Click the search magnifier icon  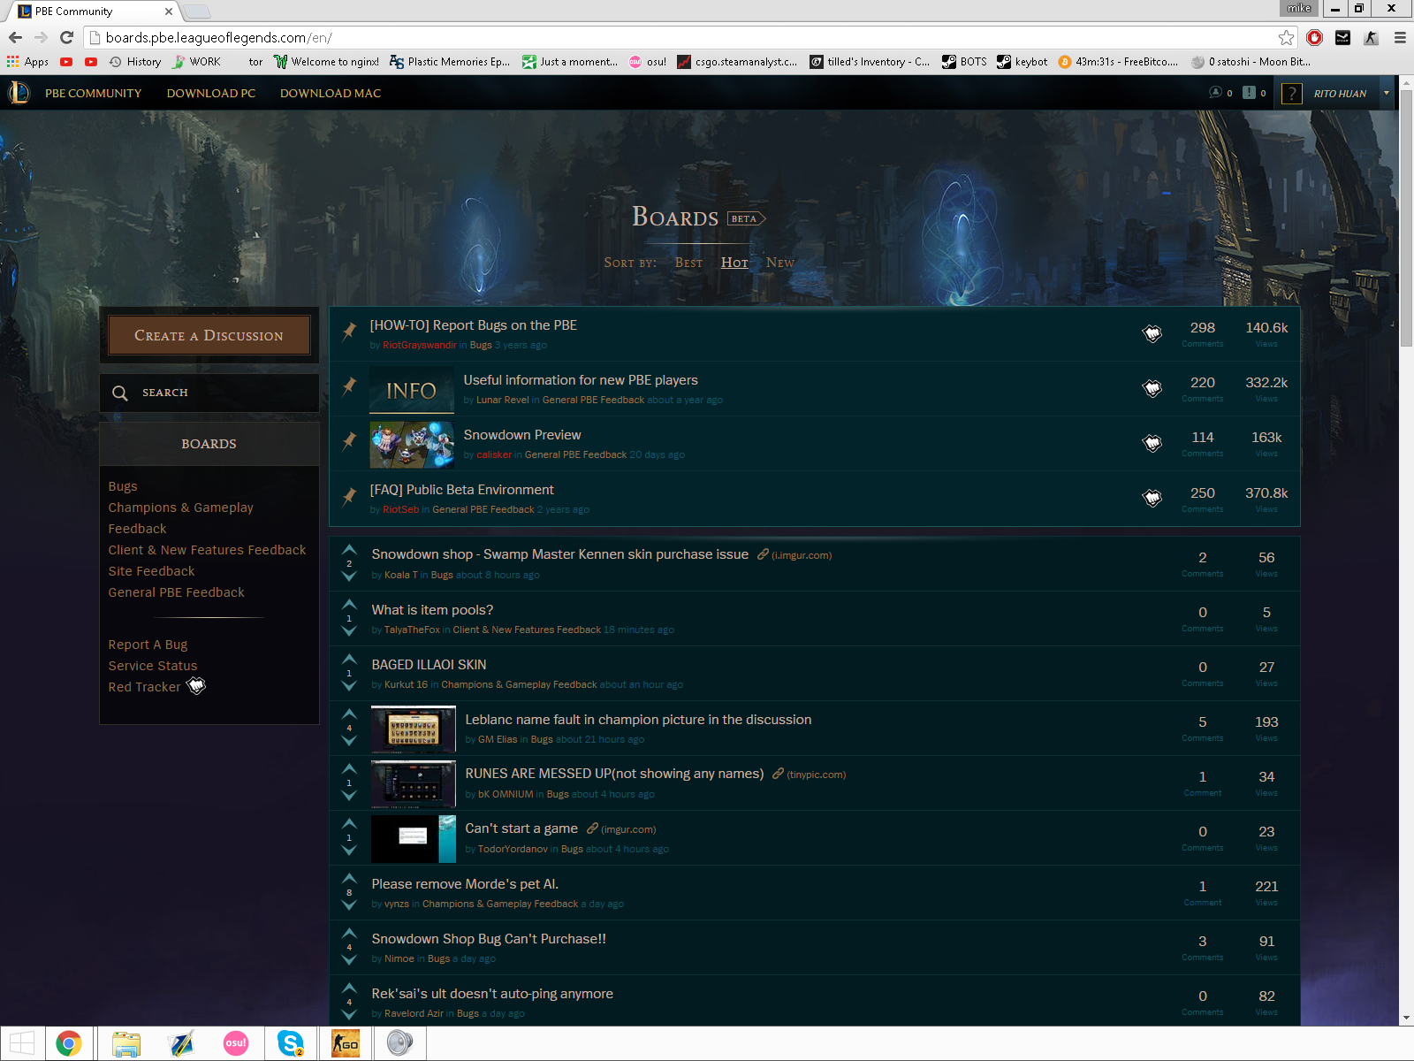(x=120, y=393)
